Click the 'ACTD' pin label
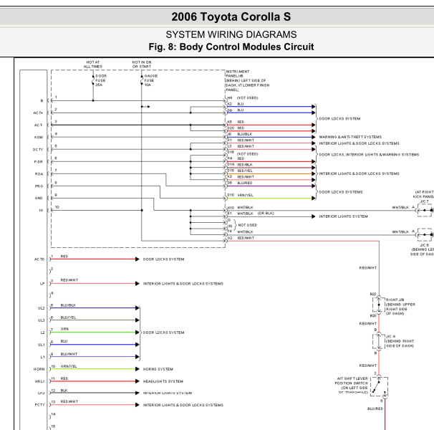This screenshot has height=430, width=434. [39, 259]
